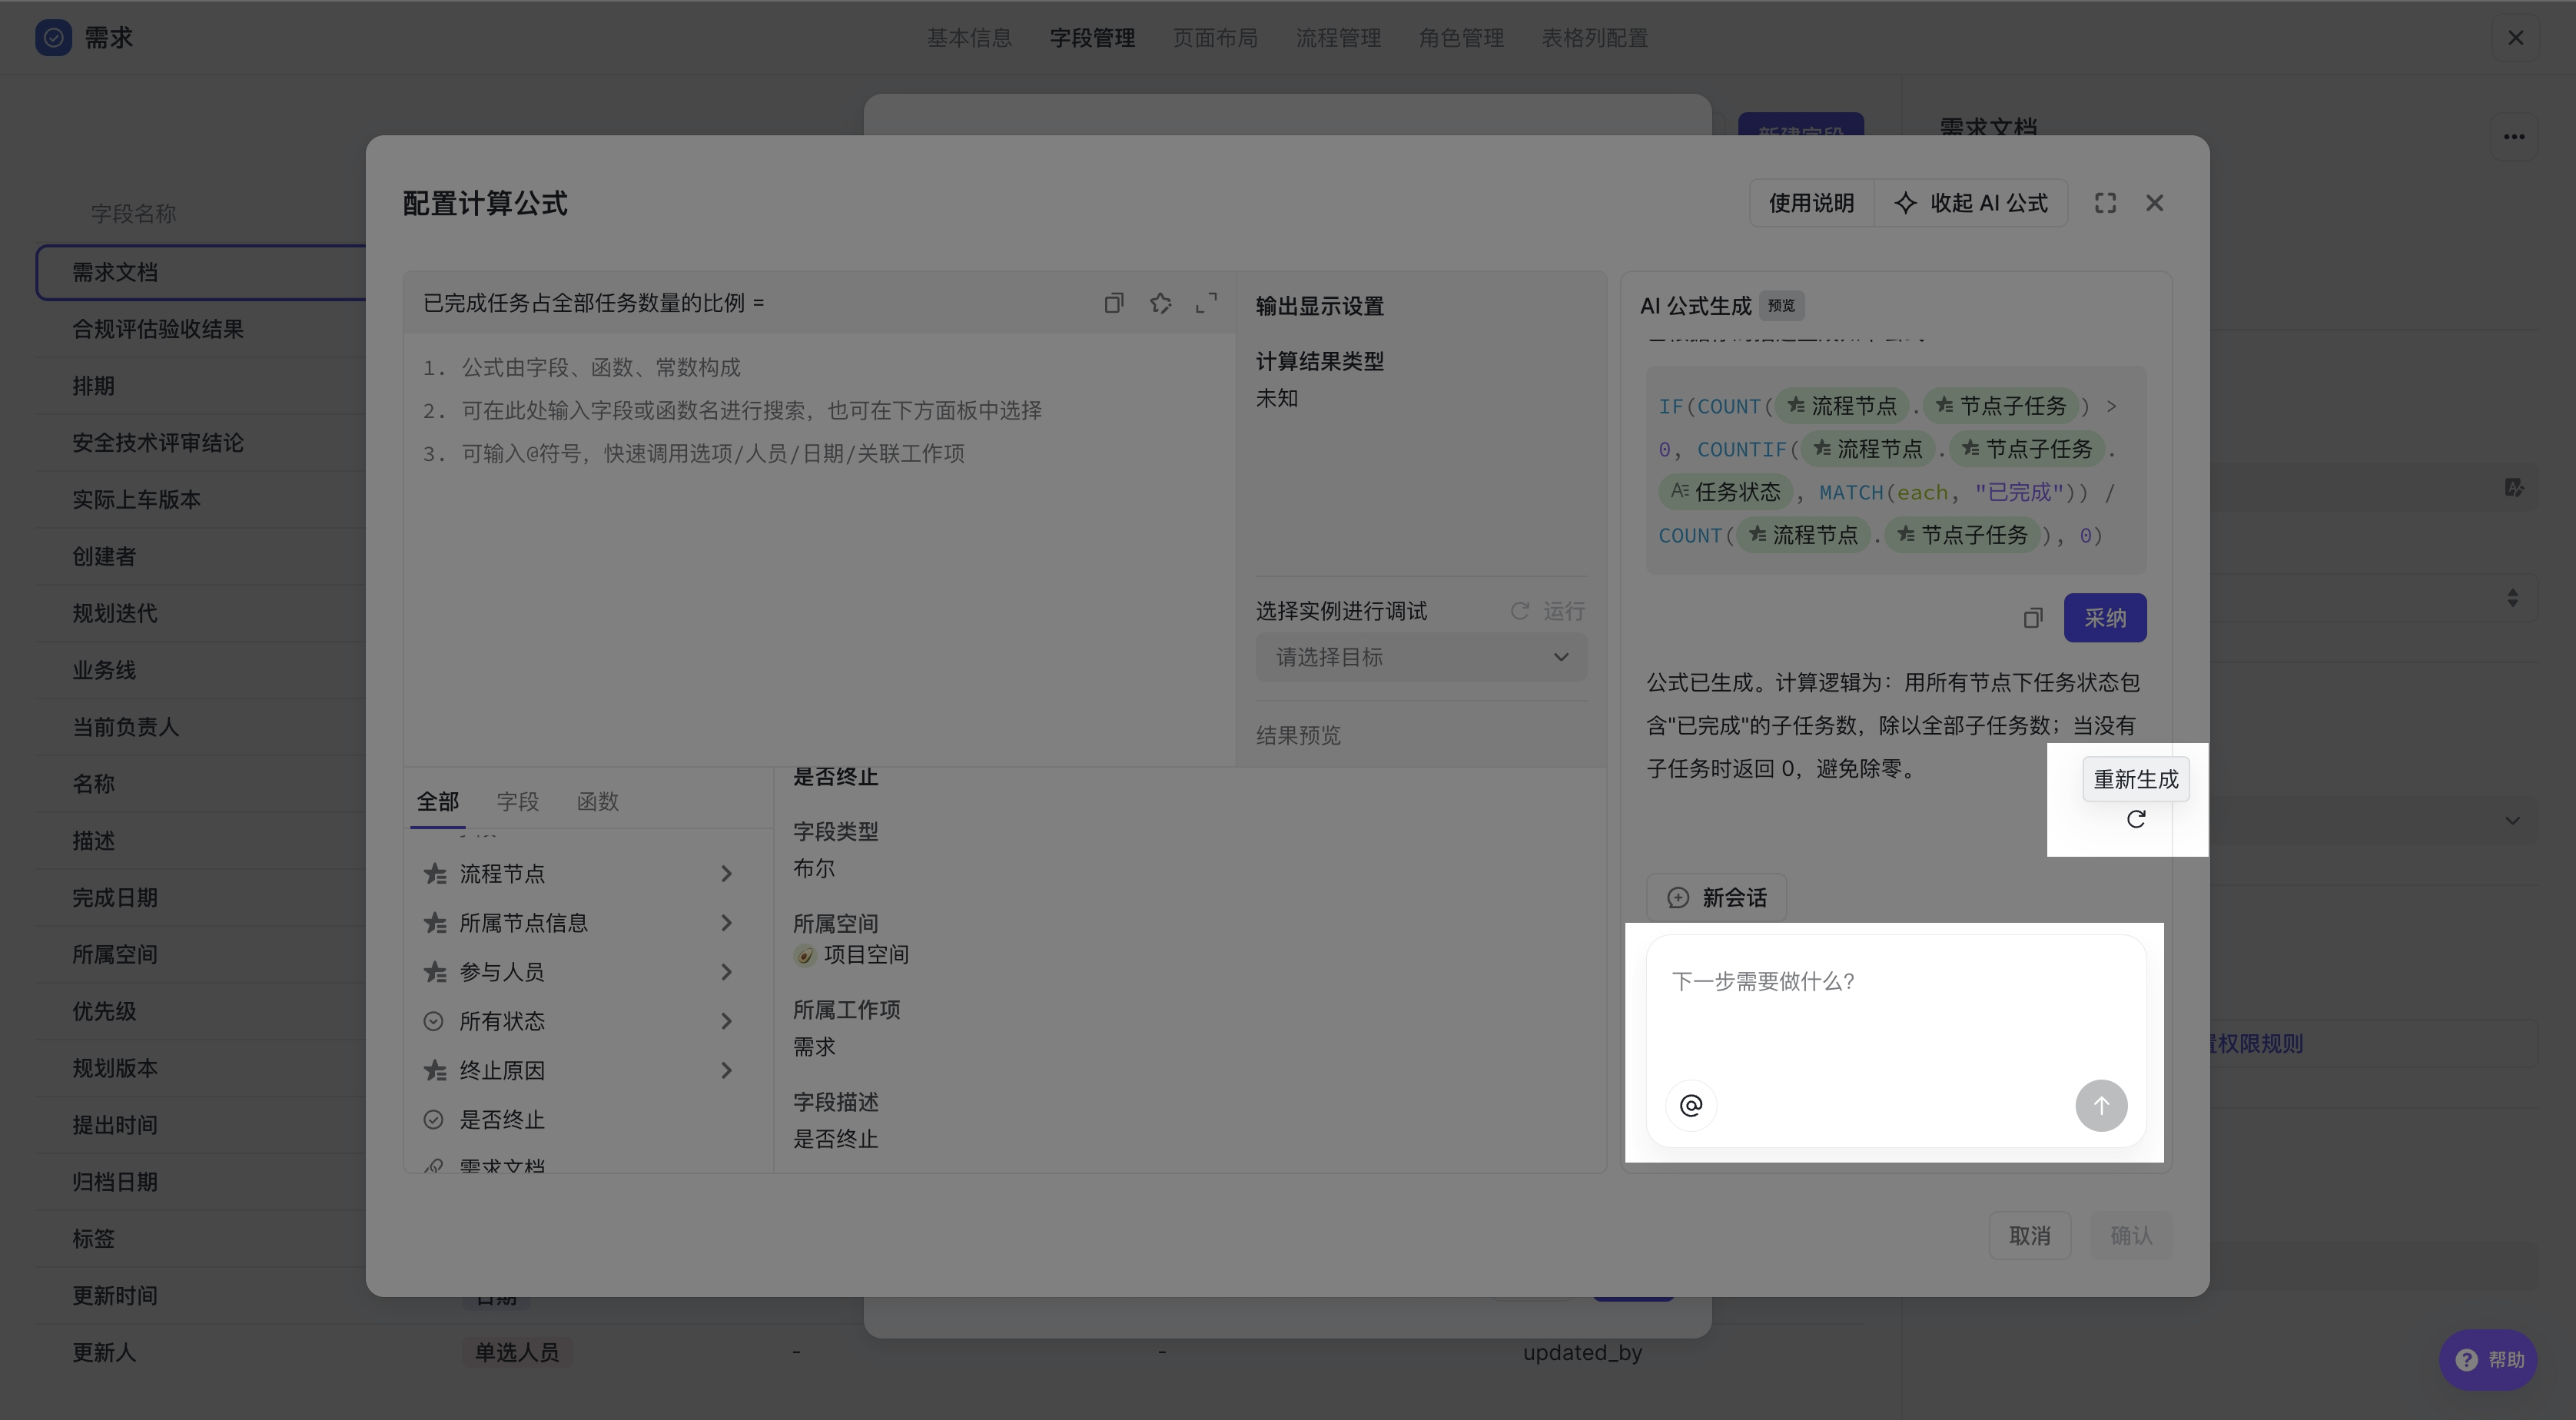Click the 流程节点 field type icon in list

(434, 874)
